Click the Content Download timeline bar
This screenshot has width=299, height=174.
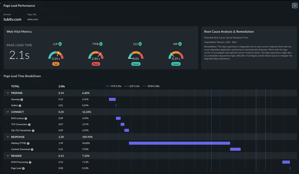click(x=235, y=149)
